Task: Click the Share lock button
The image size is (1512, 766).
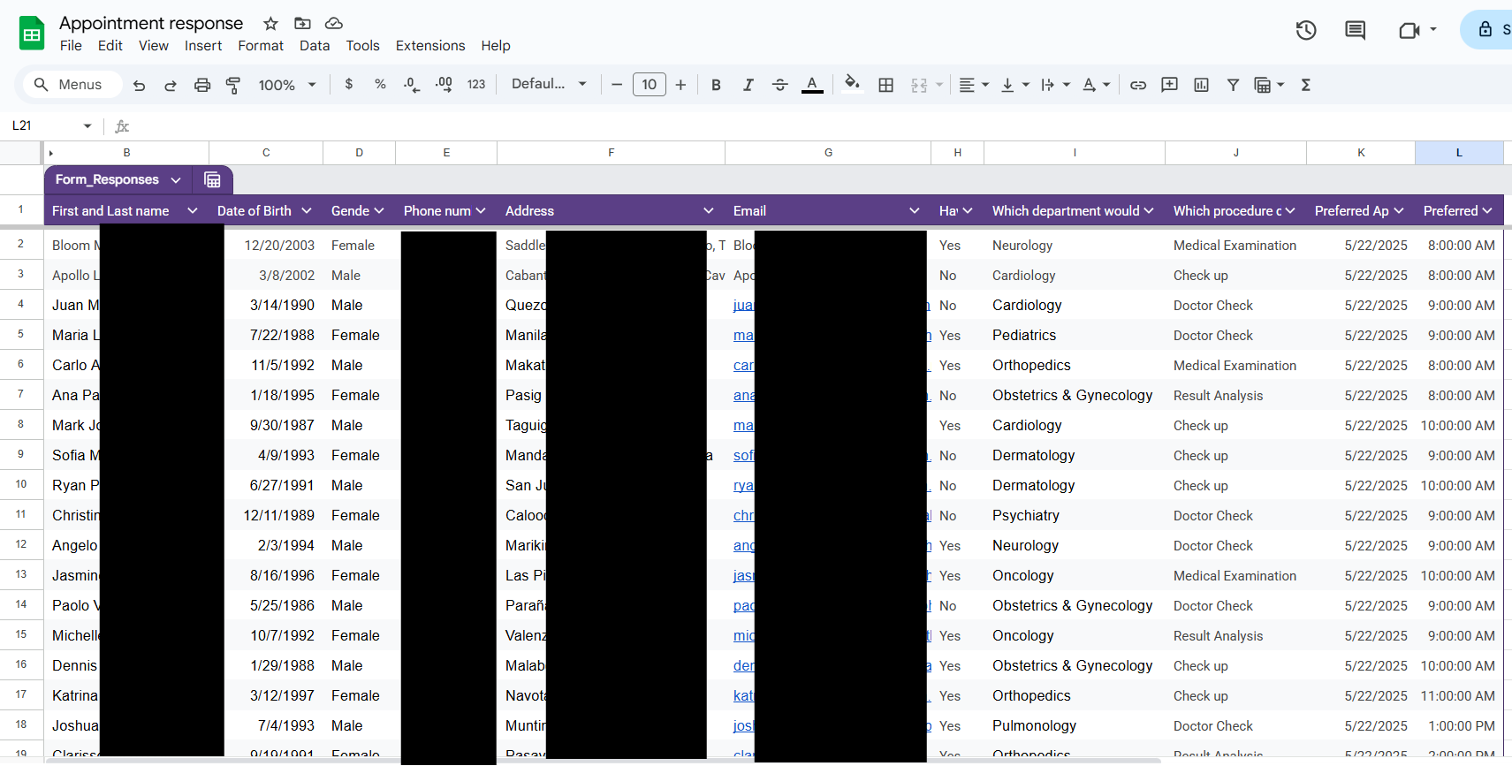Action: coord(1487,30)
